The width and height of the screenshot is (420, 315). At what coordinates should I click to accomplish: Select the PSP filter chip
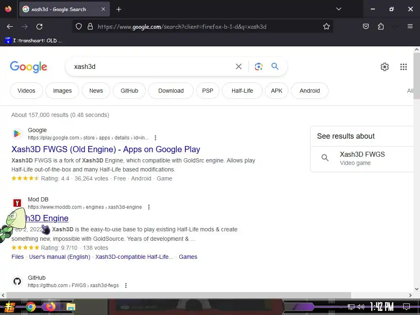point(208,91)
